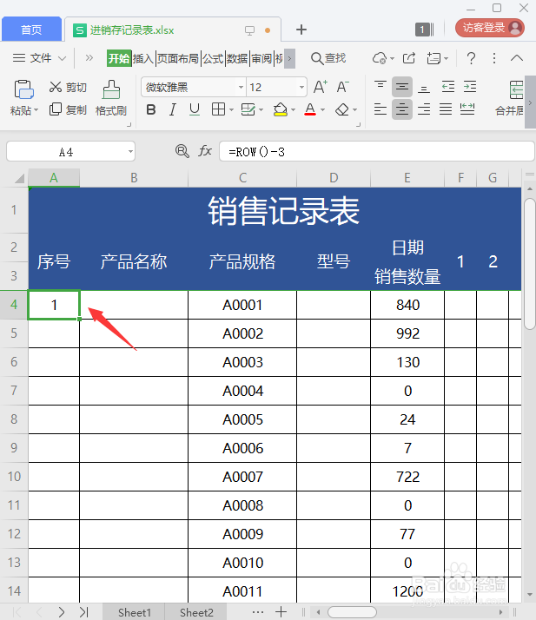This screenshot has width=536, height=620.
Task: Expand the quick access chevrons
Action: 89,58
